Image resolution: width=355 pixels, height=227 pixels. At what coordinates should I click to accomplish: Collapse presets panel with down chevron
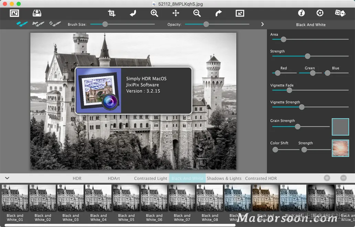pyautogui.click(x=7, y=178)
